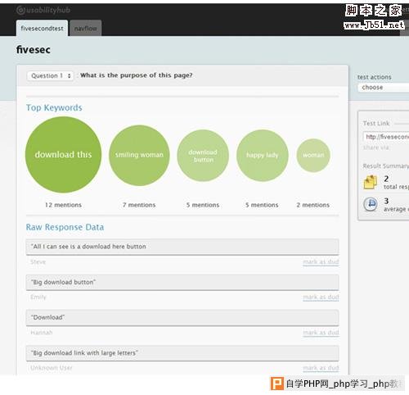409x395 pixels.
Task: Click response 'All I can see is a download here button'
Action: [182, 247]
